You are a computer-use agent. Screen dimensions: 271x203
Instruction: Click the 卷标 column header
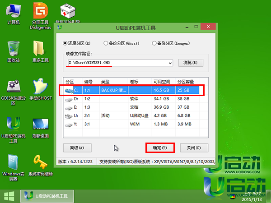pos(140,82)
